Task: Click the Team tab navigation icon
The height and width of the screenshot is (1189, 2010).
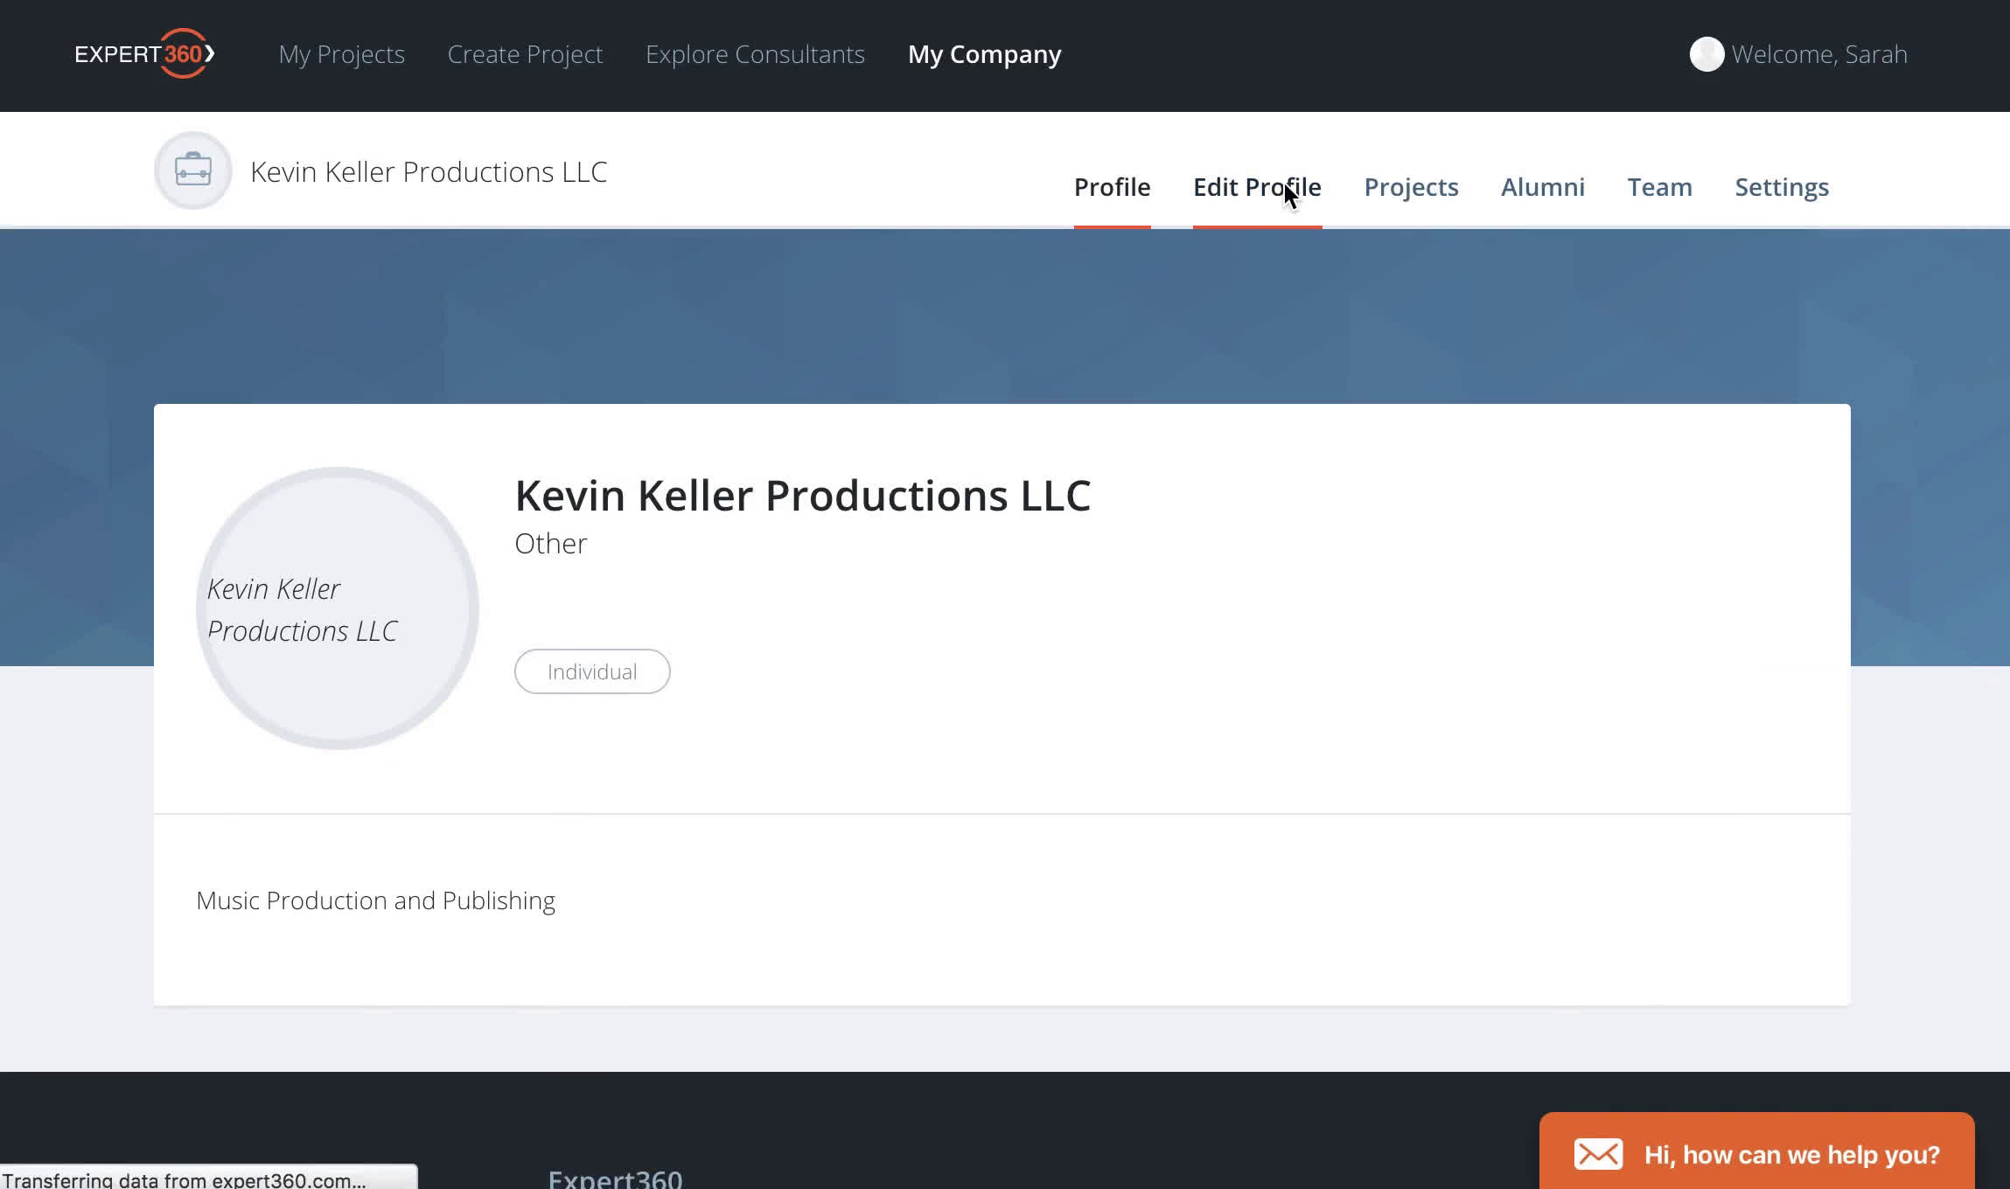Action: (x=1660, y=187)
